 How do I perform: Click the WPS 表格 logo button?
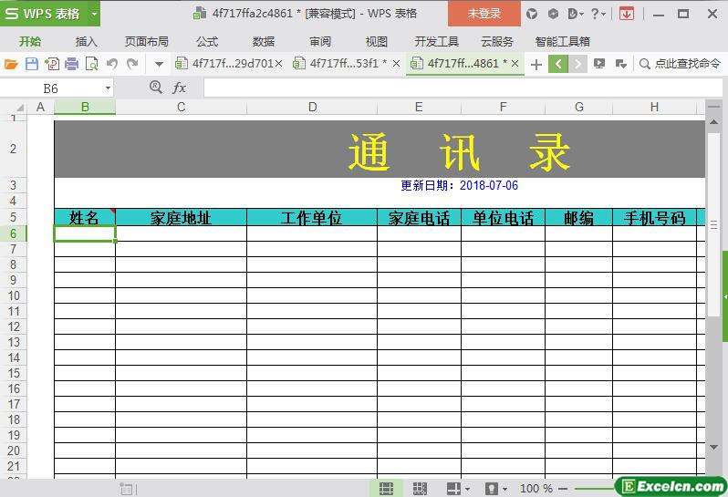(44, 14)
